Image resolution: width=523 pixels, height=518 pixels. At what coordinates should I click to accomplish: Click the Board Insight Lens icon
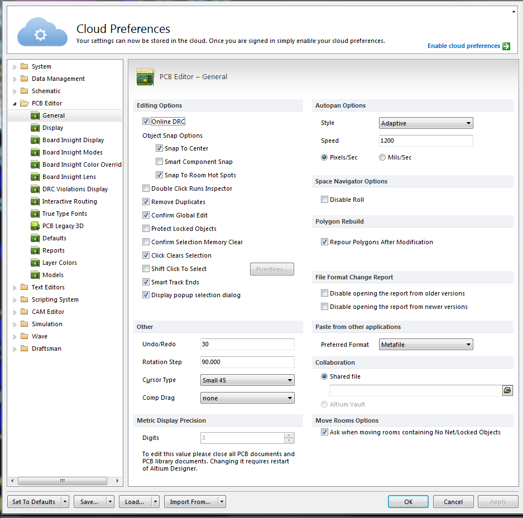tap(35, 177)
